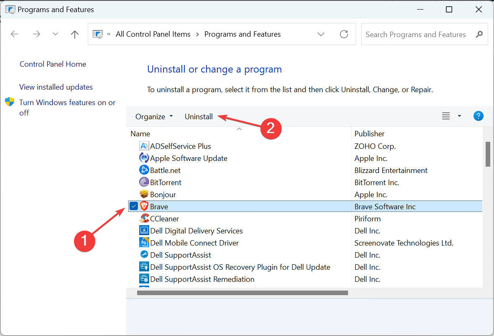Click the Control Panel icon in address bar

pos(98,34)
